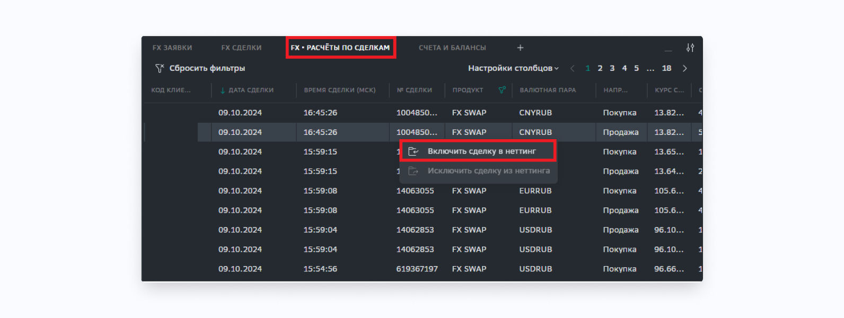The image size is (844, 318).
Task: Click USDRUB in the 619367197 row
Action: (x=535, y=269)
